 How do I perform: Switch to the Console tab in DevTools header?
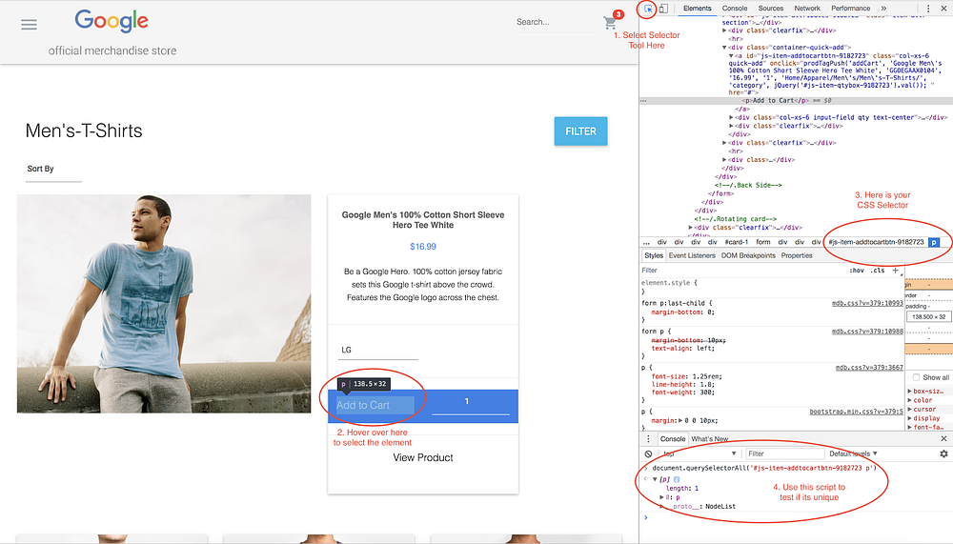735,9
